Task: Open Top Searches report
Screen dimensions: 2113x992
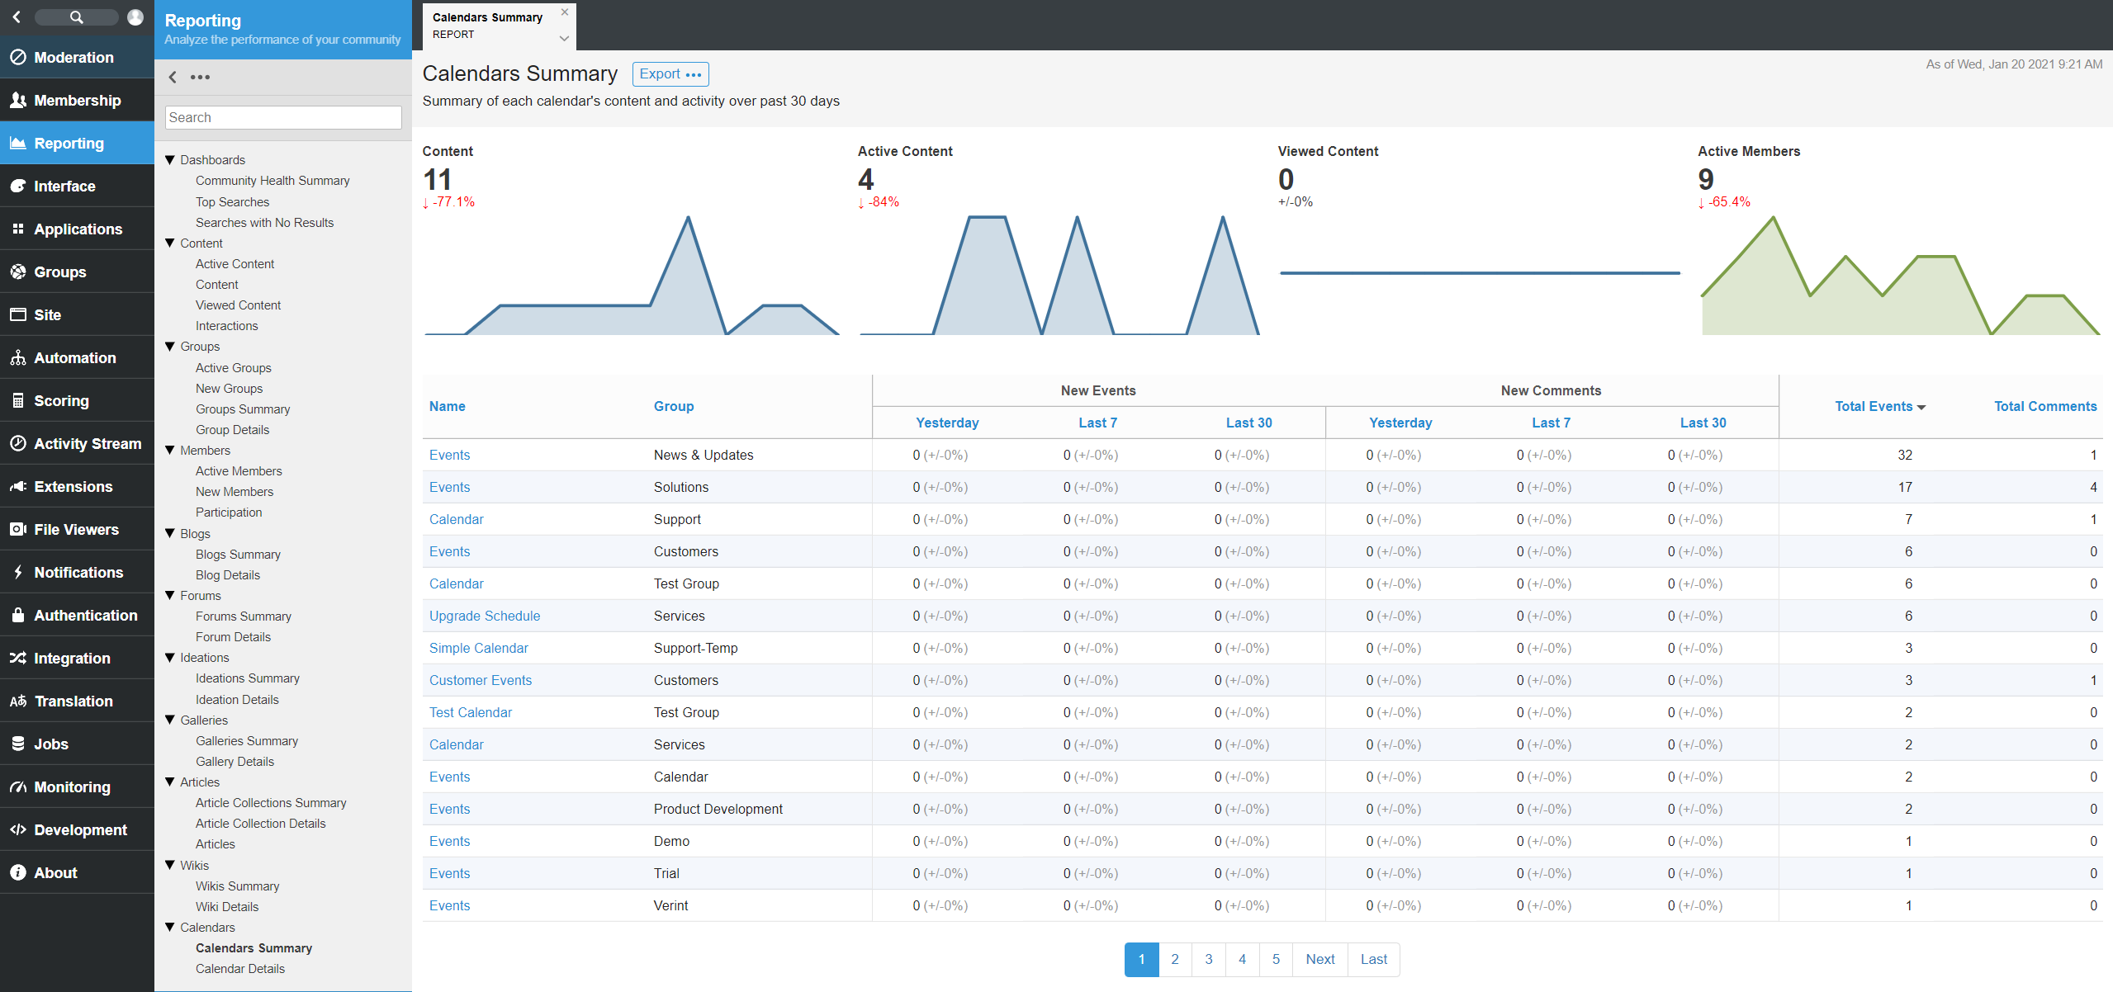Action: point(232,201)
